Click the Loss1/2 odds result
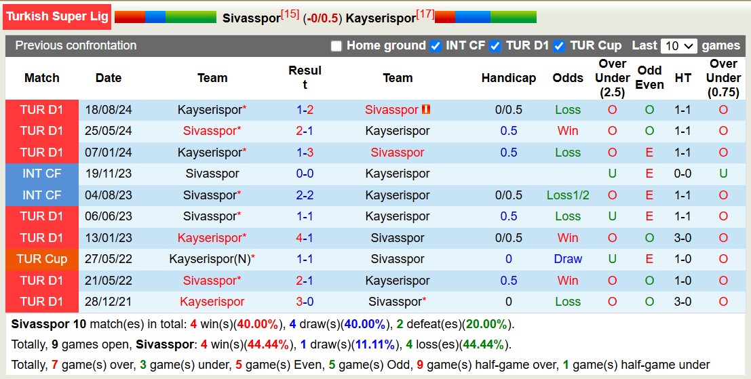Screen dimensions: 751x379 (x=568, y=195)
